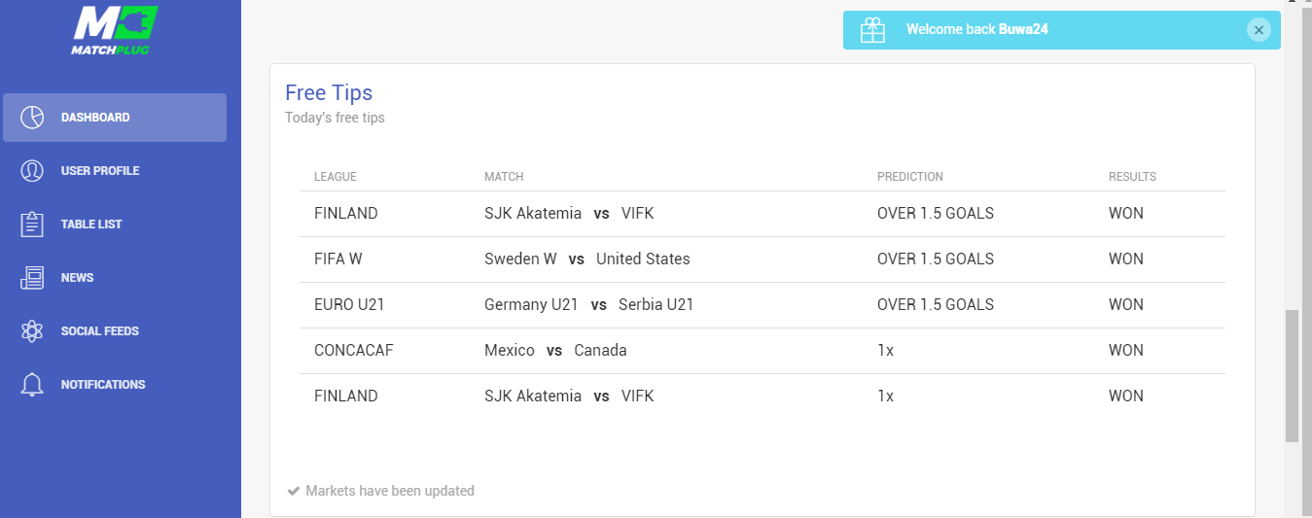
Task: Open the Dashboard menu item
Action: coord(115,118)
